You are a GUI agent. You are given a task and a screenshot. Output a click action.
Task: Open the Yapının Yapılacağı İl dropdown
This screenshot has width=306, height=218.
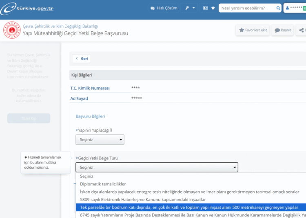point(100,140)
